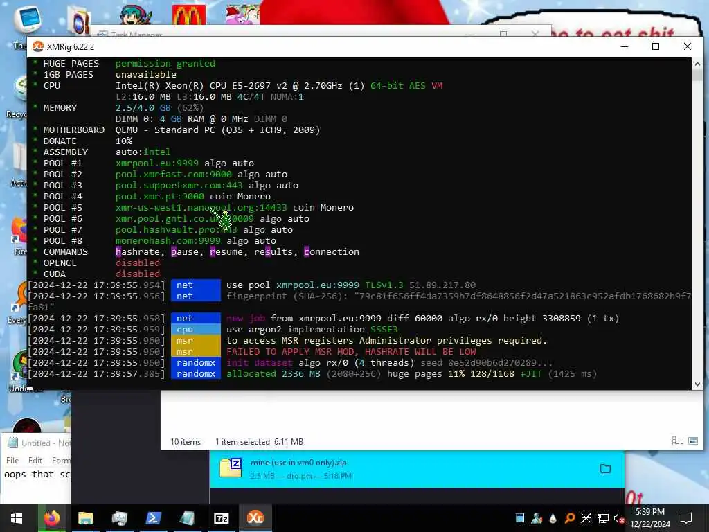Click '1 item selected 6.11 MB' text
The height and width of the screenshot is (532, 709).
click(259, 441)
